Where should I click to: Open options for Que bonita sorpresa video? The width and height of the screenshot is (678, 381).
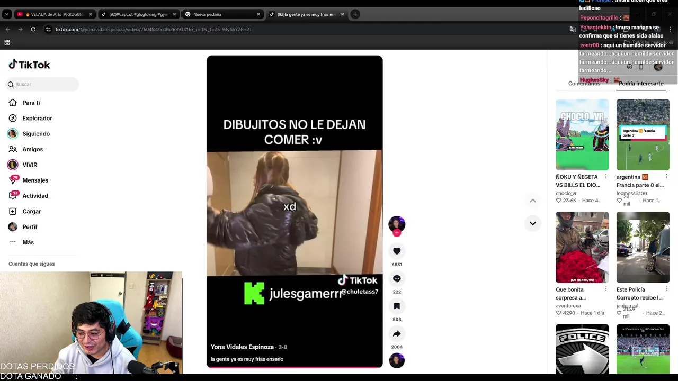click(x=605, y=289)
